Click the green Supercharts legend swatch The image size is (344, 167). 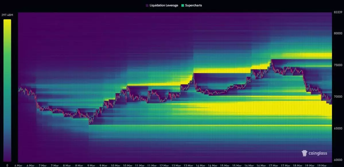(182, 5)
